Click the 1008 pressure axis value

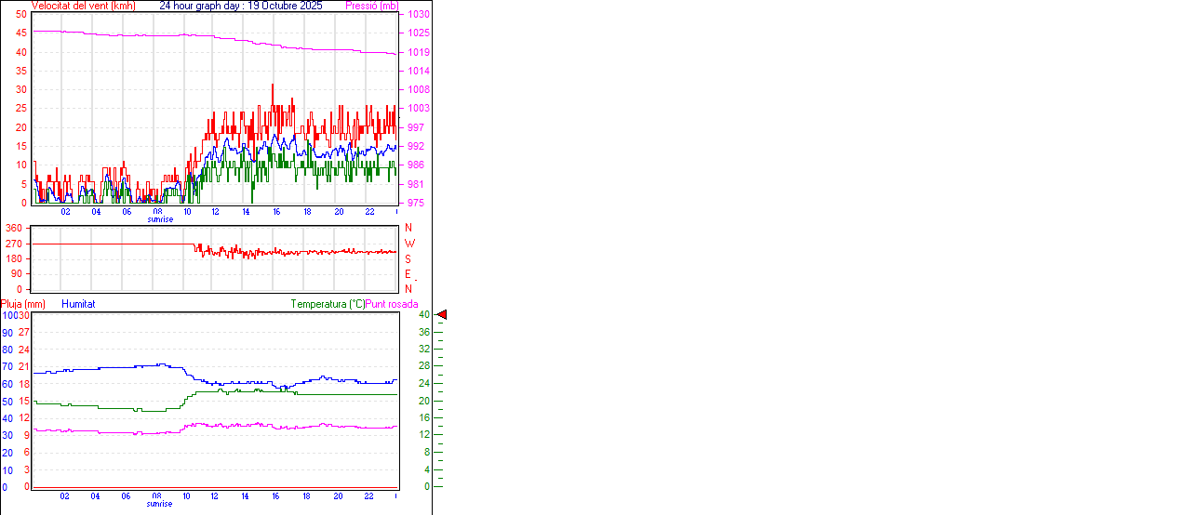click(x=418, y=90)
